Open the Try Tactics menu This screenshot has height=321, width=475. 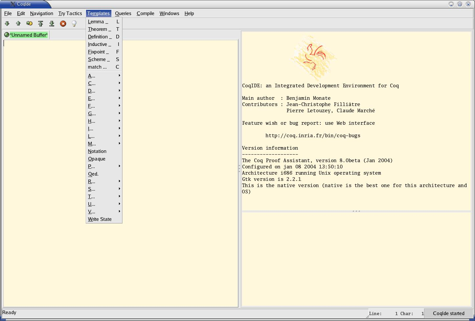click(70, 13)
